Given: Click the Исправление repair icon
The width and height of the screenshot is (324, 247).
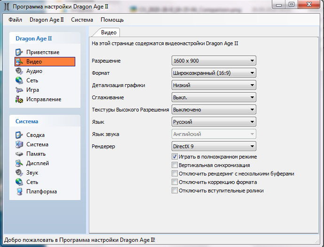Looking at the screenshot, I should point(19,99).
